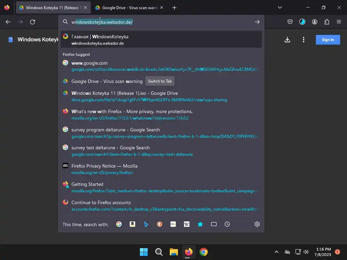The image size is (347, 260).
Task: Open Windows taskbar Search
Action: (x=159, y=252)
